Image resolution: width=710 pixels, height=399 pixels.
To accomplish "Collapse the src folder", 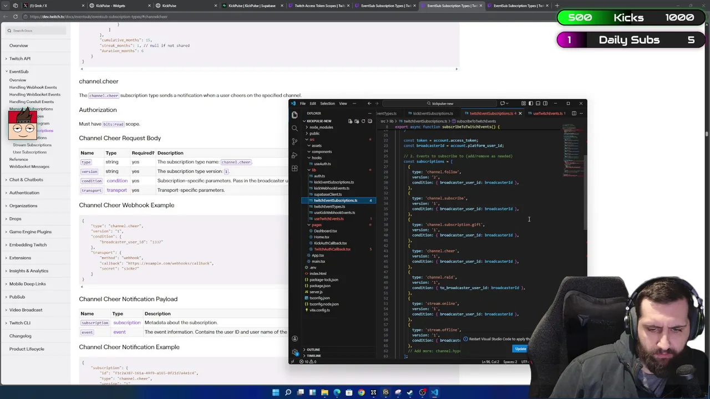I will point(312,140).
